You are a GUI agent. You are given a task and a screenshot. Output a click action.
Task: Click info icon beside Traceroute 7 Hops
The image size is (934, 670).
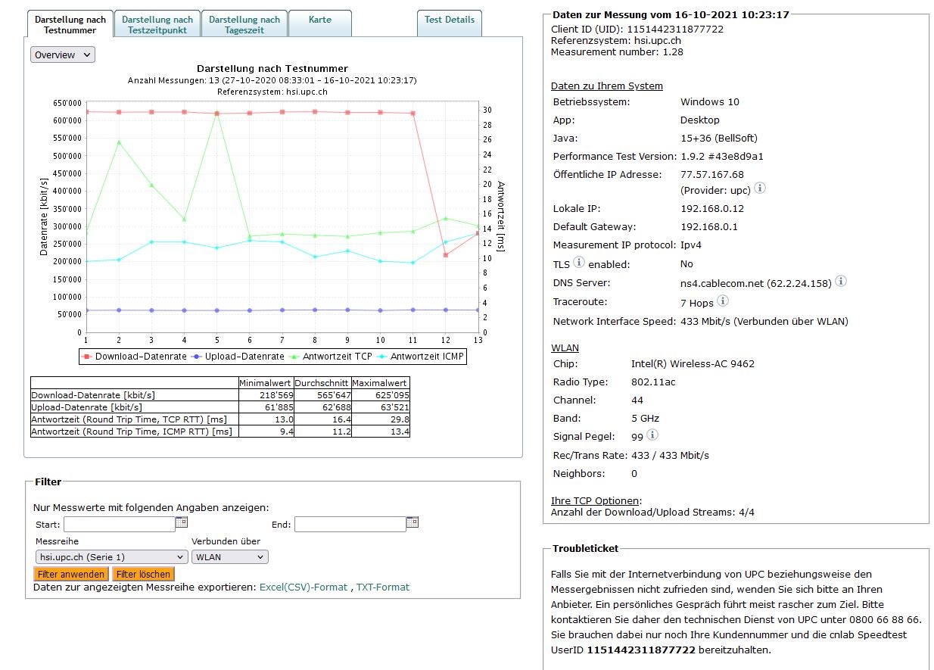(722, 301)
